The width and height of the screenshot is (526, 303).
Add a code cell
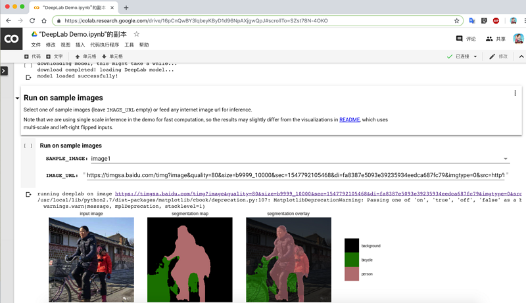(32, 56)
